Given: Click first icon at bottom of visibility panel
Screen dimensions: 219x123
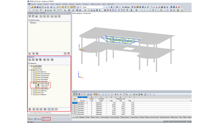Looking at the screenshot, I should [x=30, y=109].
